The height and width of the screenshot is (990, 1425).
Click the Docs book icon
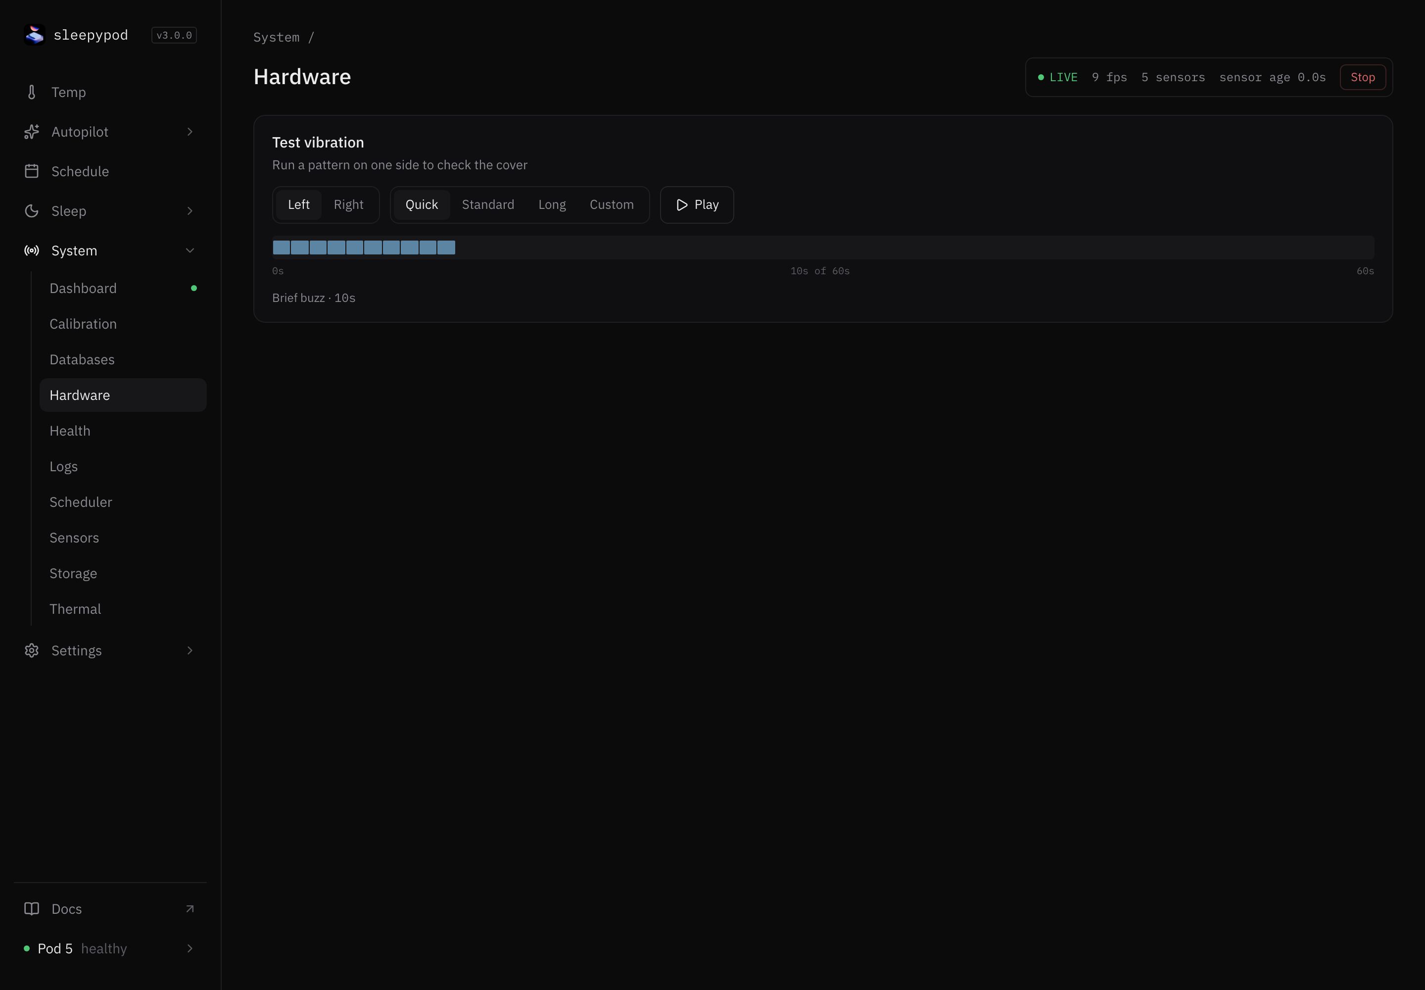click(x=32, y=909)
